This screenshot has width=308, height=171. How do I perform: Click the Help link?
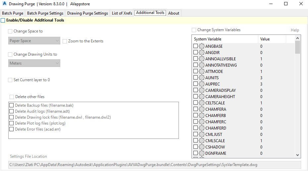pos(295,30)
